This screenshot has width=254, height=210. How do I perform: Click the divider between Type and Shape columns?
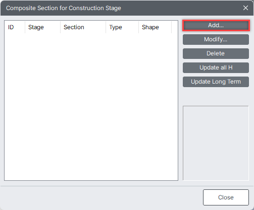coord(138,27)
